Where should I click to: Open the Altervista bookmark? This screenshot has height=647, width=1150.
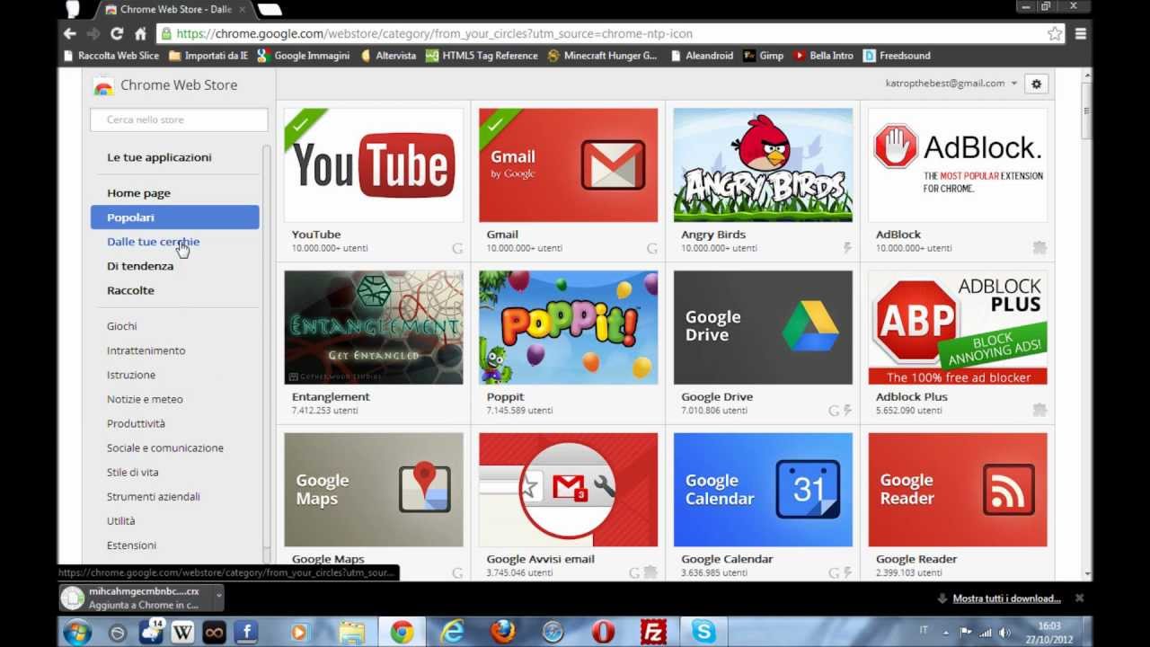pos(388,56)
